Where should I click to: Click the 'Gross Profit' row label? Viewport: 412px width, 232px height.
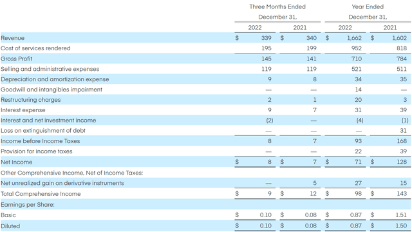tap(16, 59)
